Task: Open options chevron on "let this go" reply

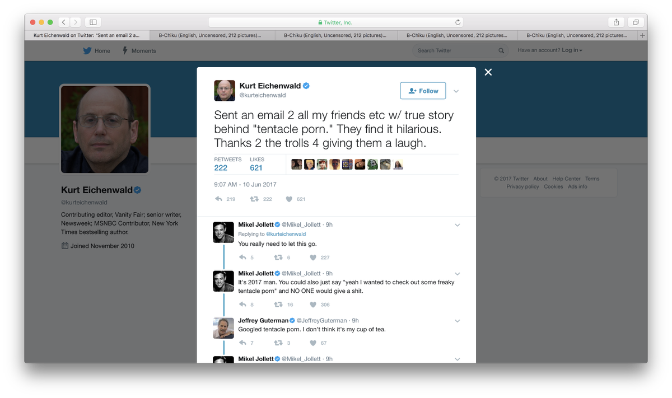Action: click(x=458, y=225)
